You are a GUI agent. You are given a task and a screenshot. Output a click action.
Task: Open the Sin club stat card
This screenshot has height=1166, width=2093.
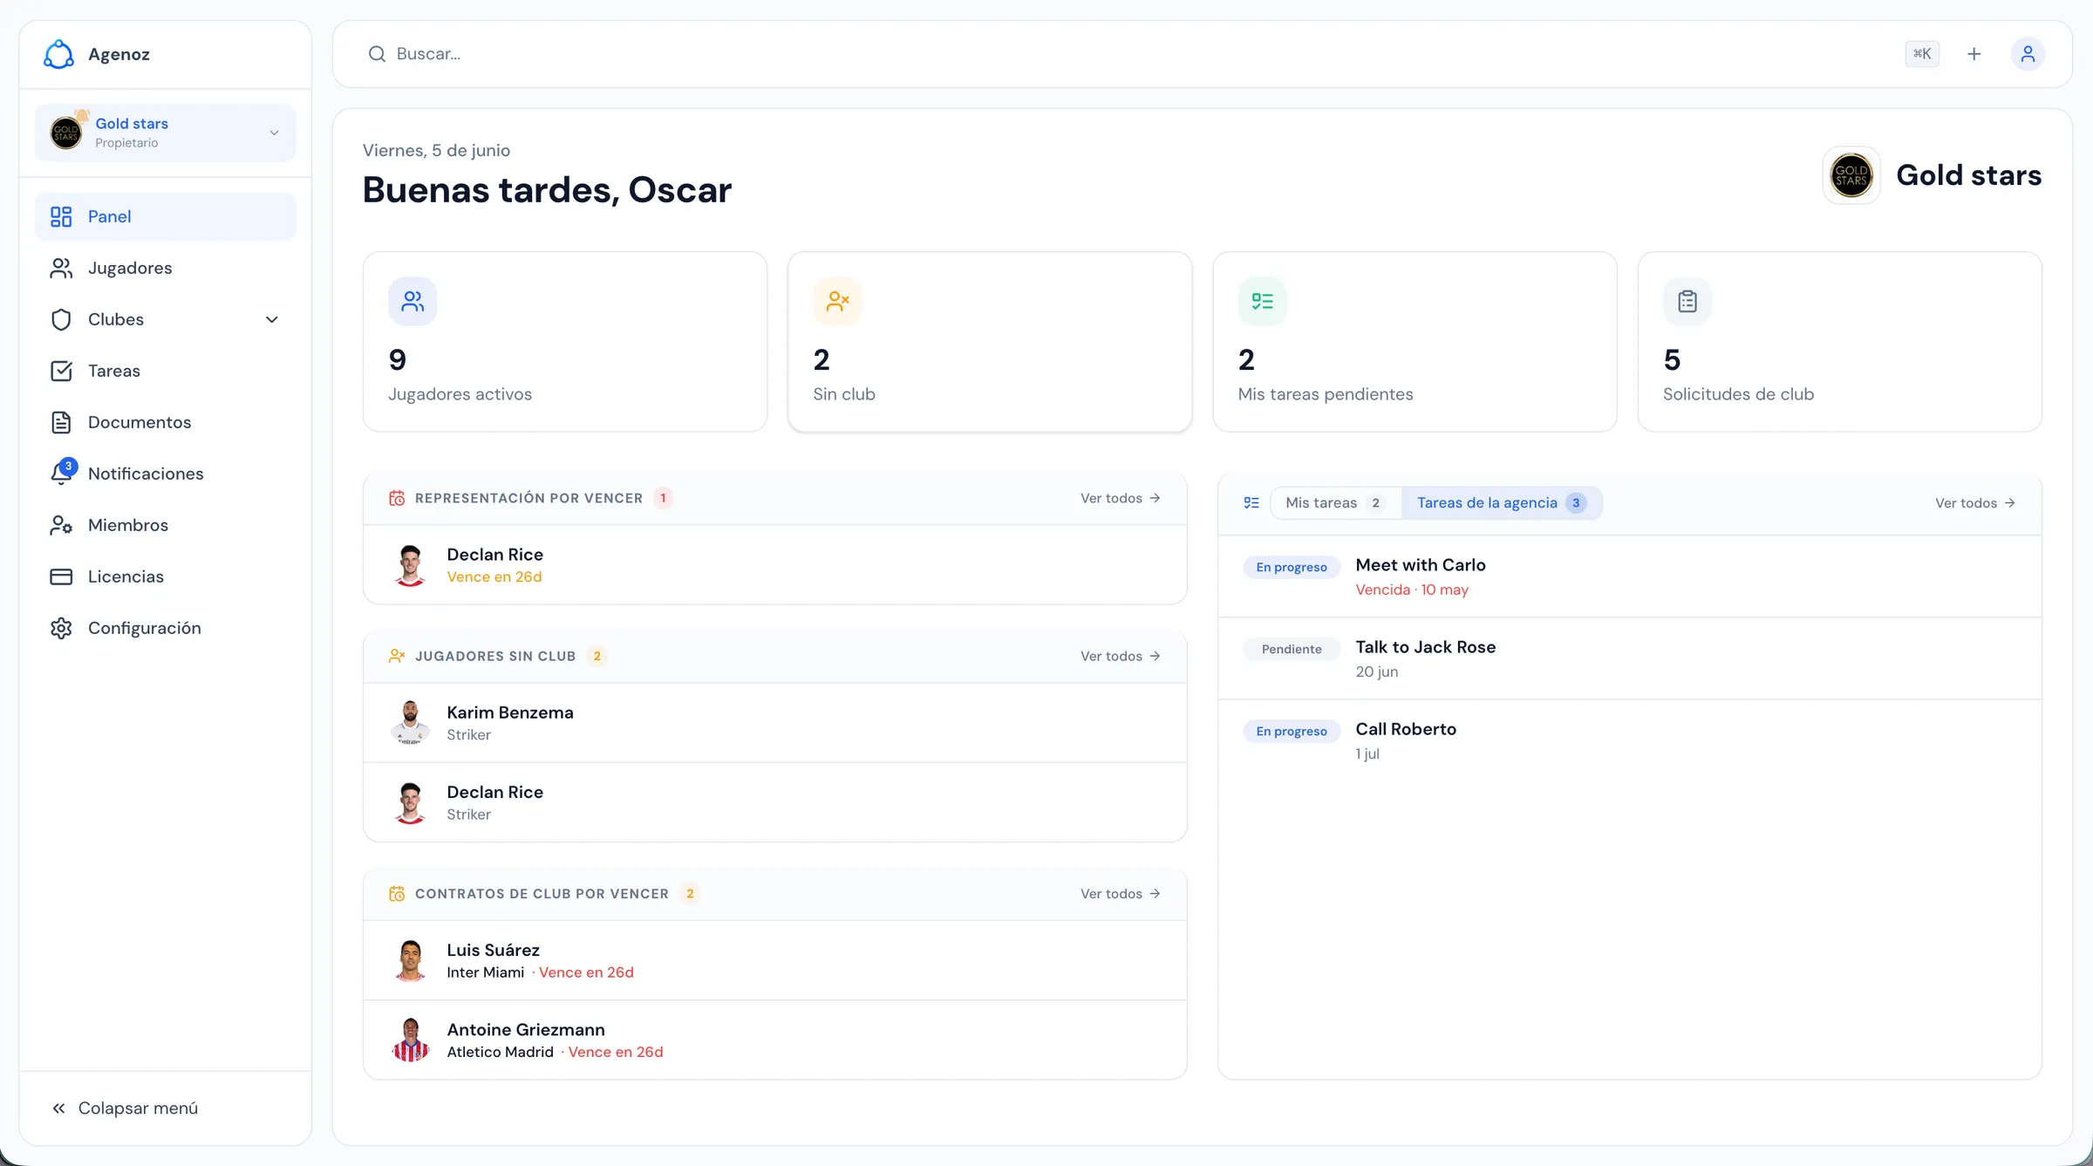click(990, 342)
